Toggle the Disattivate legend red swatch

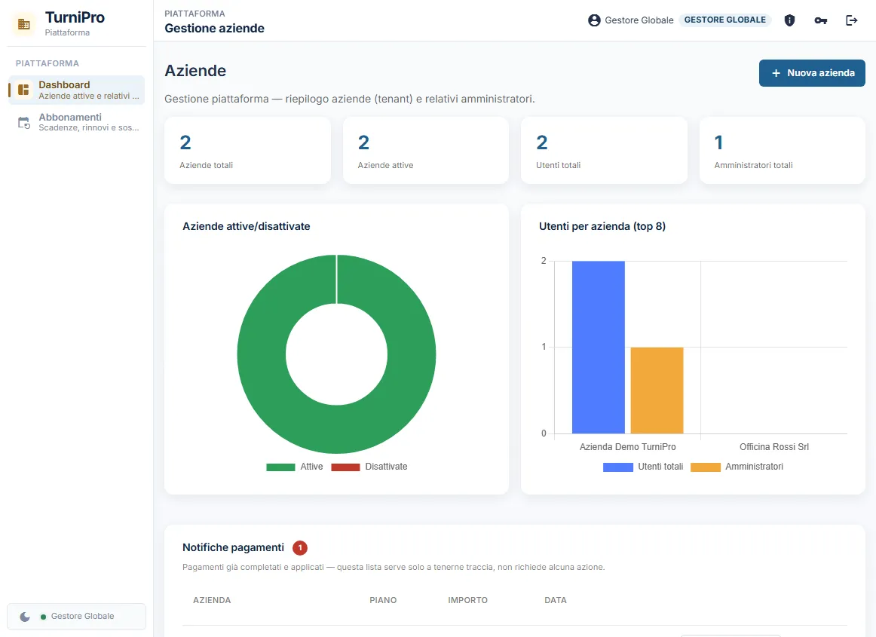click(345, 467)
